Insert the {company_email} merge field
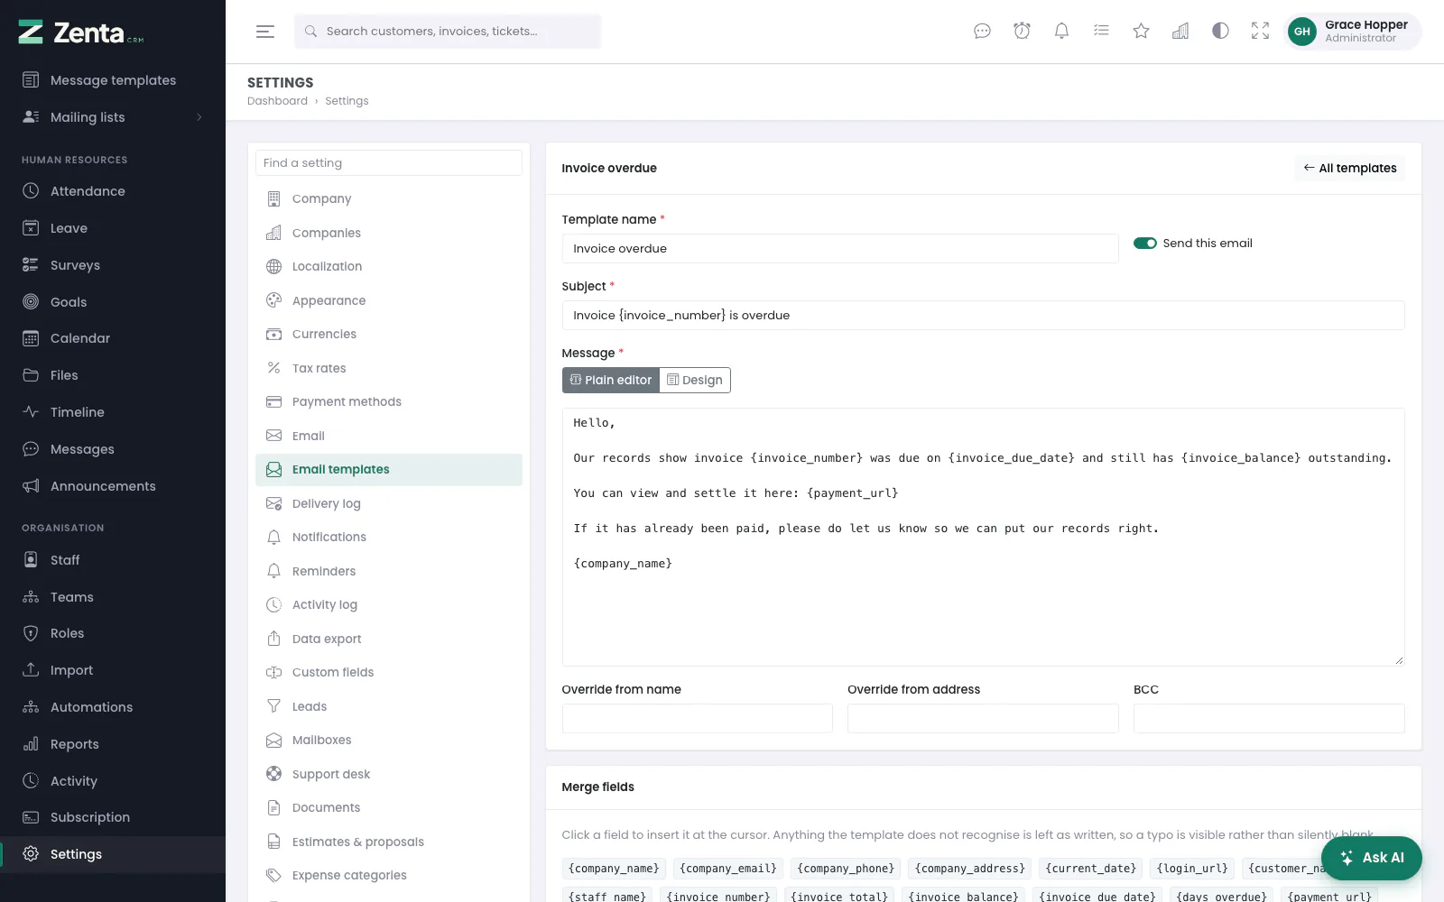The image size is (1444, 902). click(728, 869)
